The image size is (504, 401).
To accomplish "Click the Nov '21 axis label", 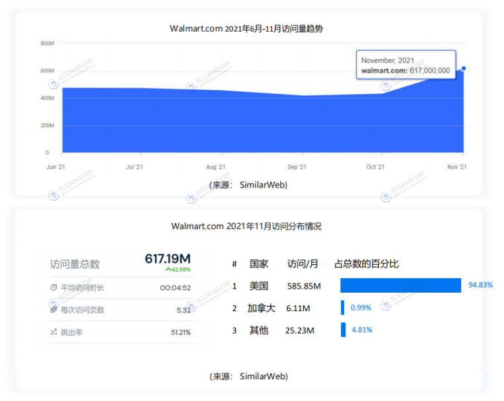I will (x=456, y=167).
